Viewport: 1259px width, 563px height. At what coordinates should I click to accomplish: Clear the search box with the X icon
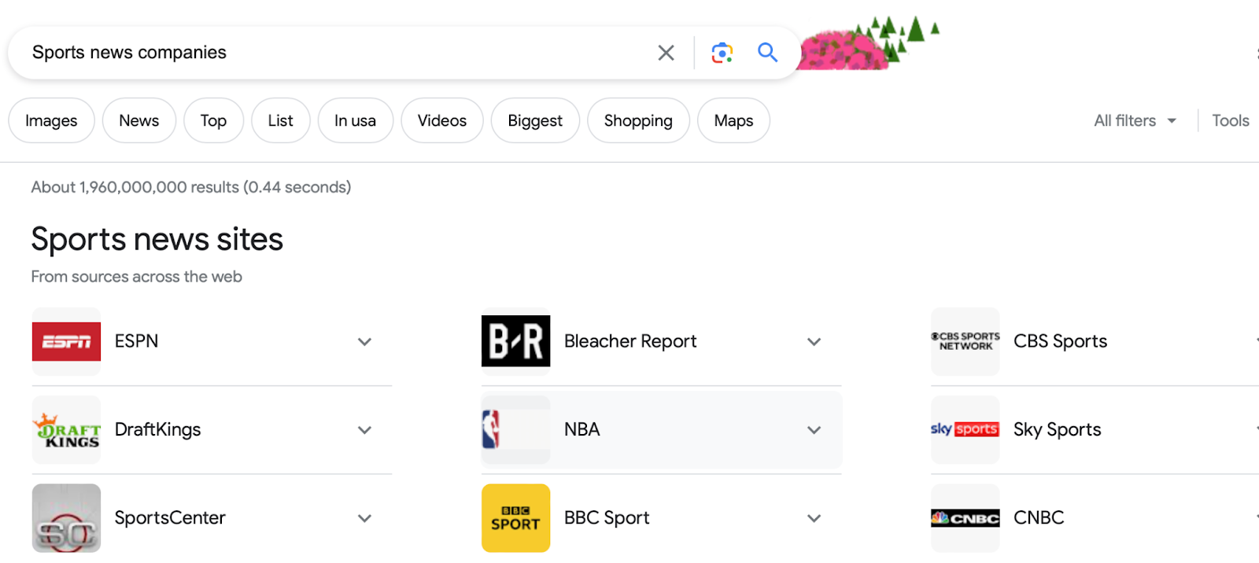(666, 53)
